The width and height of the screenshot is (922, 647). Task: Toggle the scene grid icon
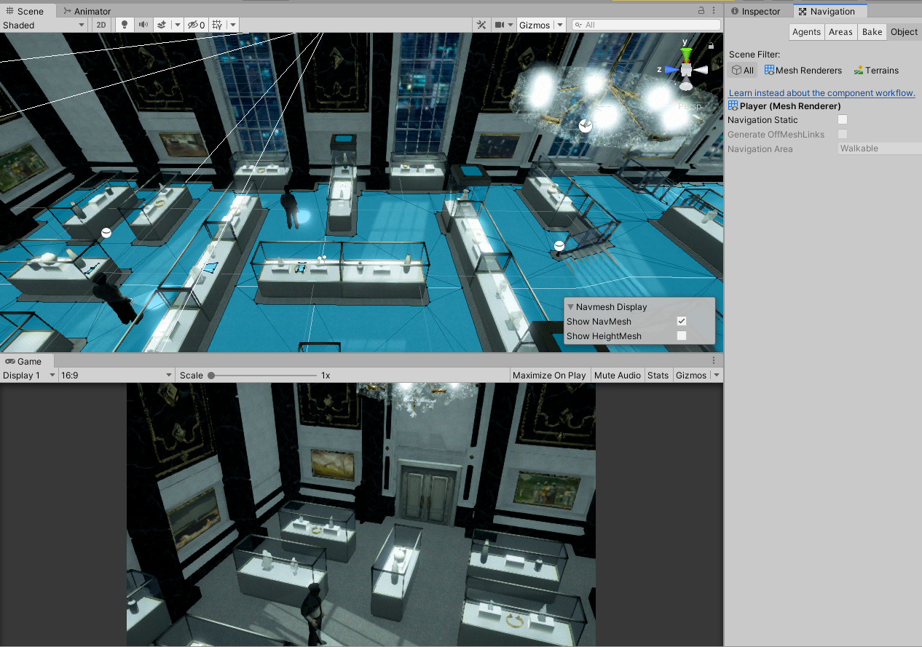click(x=217, y=25)
